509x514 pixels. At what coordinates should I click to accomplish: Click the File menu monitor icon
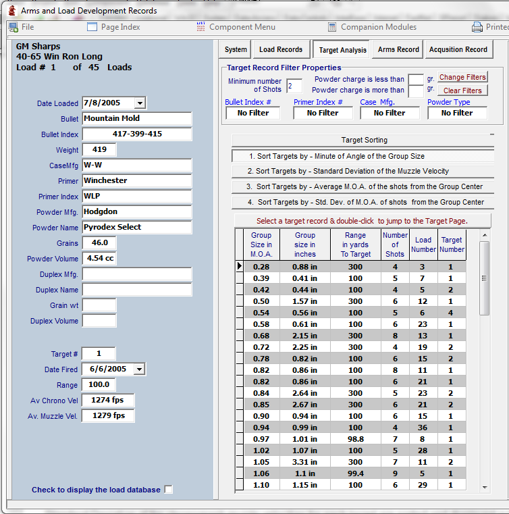click(14, 27)
